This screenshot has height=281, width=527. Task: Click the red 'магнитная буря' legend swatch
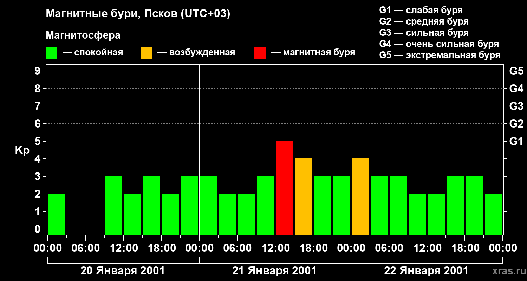(260, 53)
